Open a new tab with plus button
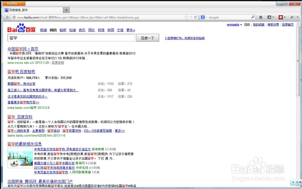302x189 pixels. (x=66, y=10)
